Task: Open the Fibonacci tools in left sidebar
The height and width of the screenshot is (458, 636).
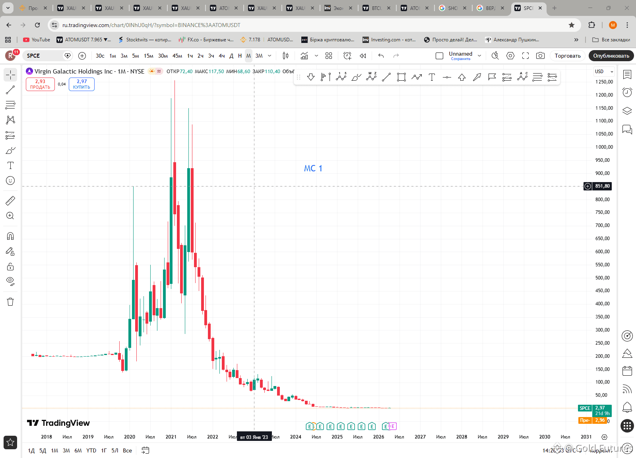Action: [x=10, y=105]
